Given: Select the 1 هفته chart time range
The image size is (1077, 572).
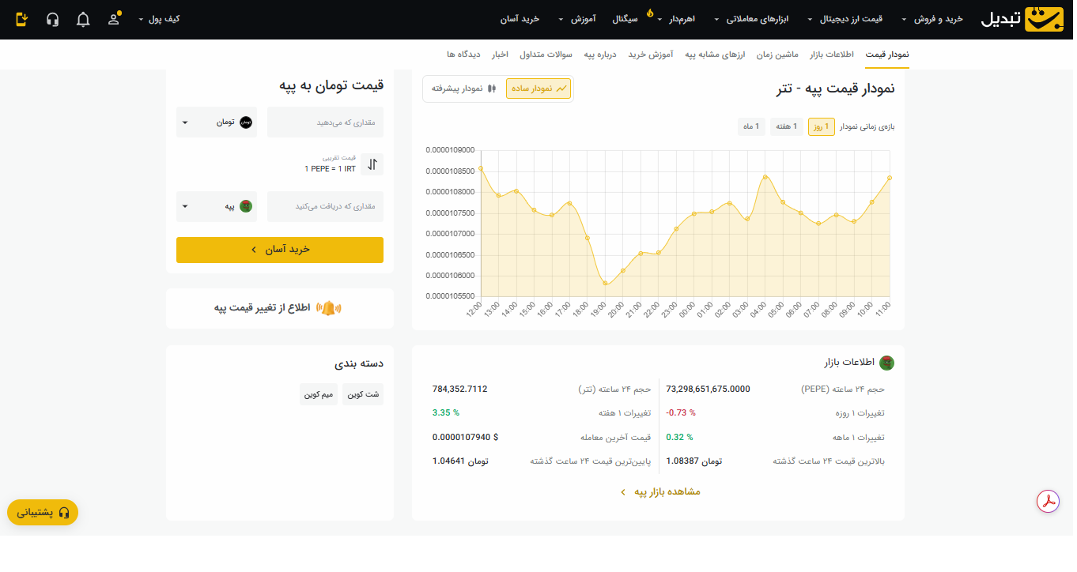Looking at the screenshot, I should tap(786, 126).
